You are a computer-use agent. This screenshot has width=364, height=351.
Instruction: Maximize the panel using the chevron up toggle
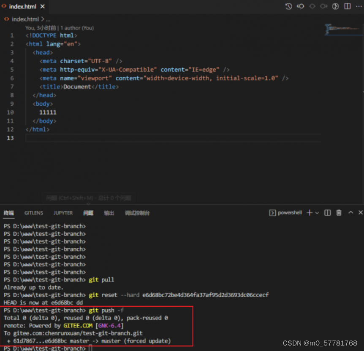(350, 213)
